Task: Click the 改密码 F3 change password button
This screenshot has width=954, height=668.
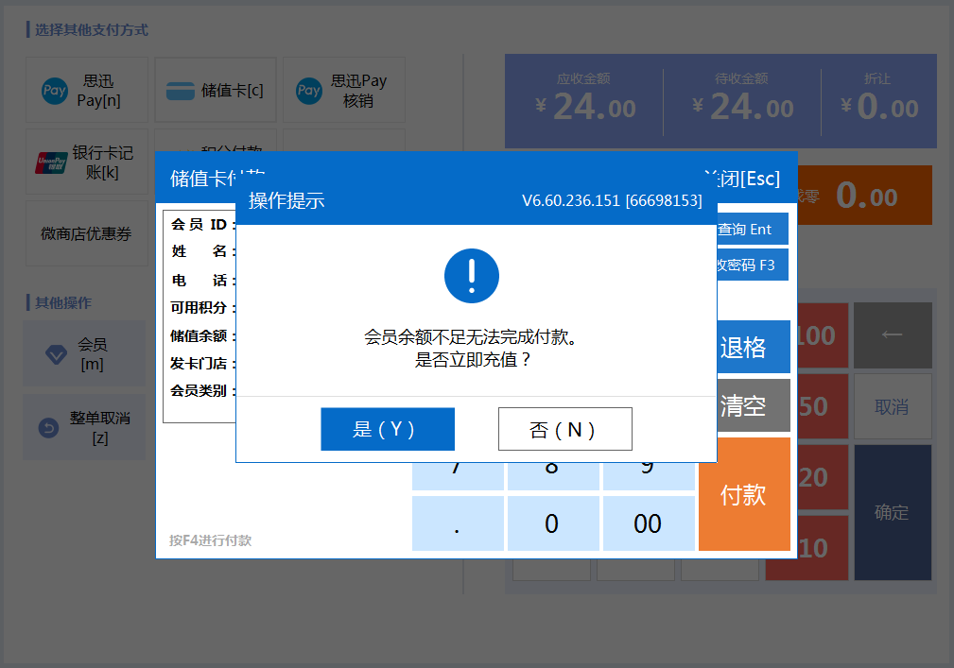Action: pos(753,265)
